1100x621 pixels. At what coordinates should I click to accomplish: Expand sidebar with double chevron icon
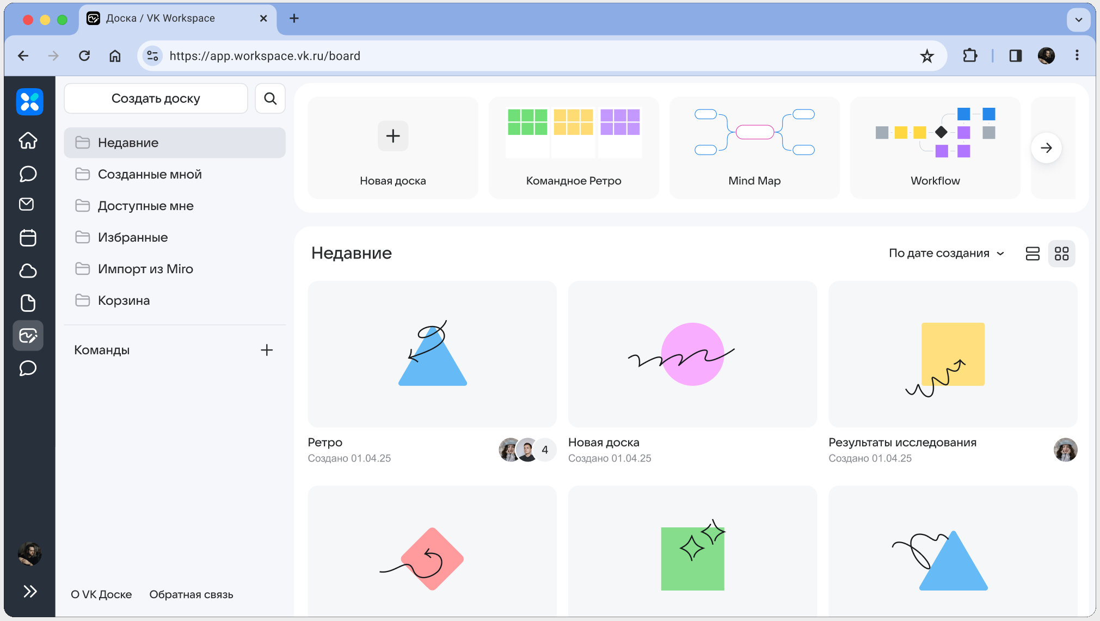[x=30, y=591]
